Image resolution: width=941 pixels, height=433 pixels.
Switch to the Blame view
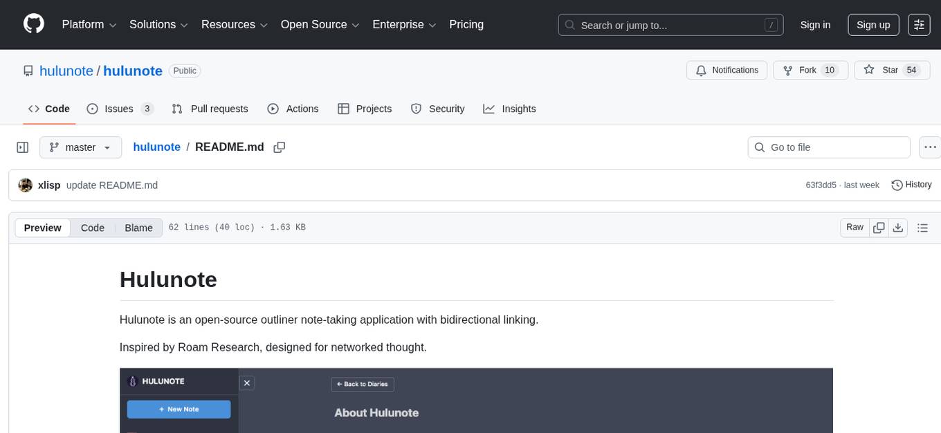[138, 228]
